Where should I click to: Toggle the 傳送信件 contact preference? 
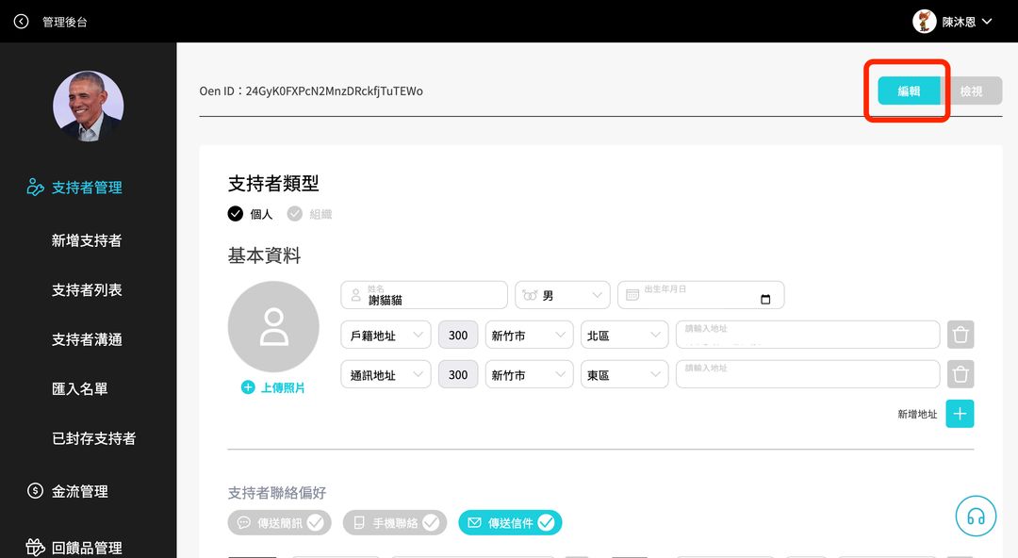[x=510, y=522]
